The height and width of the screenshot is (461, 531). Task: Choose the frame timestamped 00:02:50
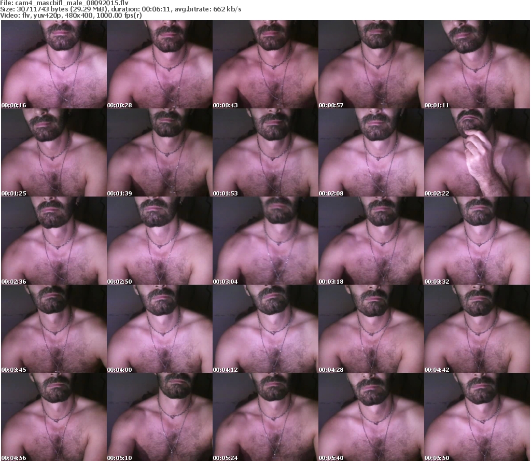(160, 241)
